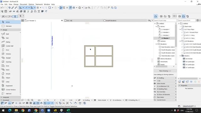
Task: Select the Arrow tool
Action: click(10, 22)
